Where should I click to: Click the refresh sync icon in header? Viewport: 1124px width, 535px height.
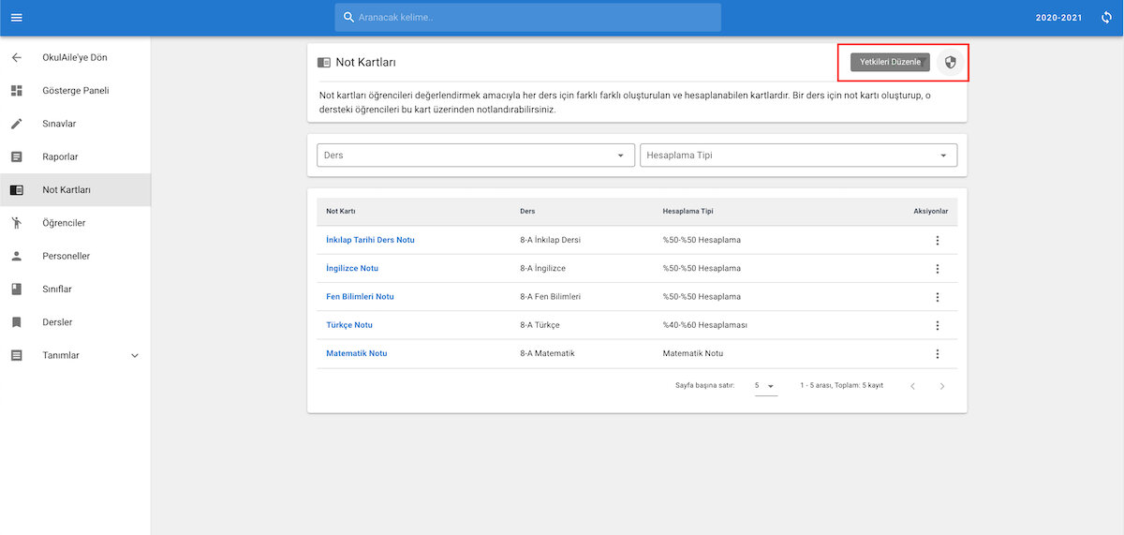pos(1106,18)
